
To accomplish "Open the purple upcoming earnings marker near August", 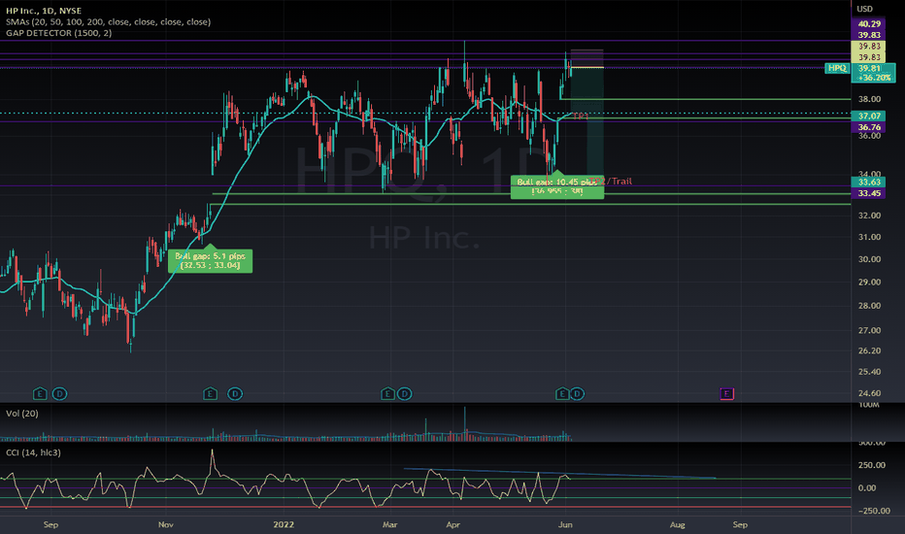I will (x=726, y=394).
